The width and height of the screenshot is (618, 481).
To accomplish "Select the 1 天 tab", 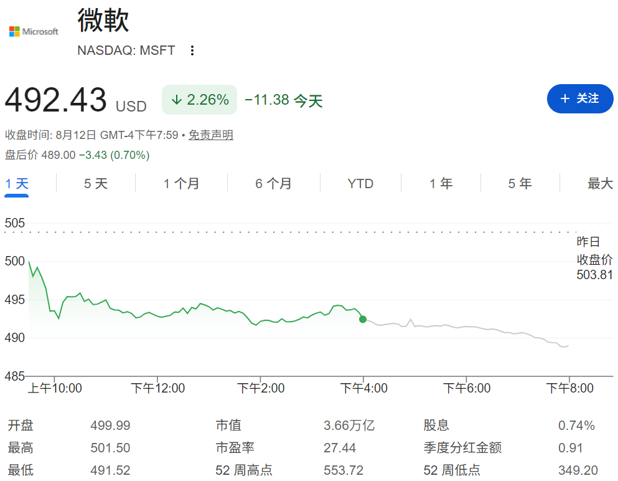I will click(17, 184).
